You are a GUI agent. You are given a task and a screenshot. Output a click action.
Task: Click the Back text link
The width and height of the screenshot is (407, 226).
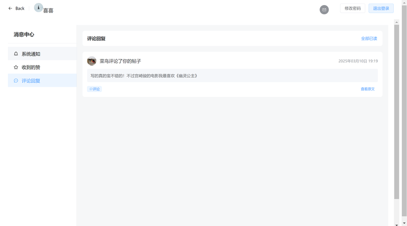[20, 8]
